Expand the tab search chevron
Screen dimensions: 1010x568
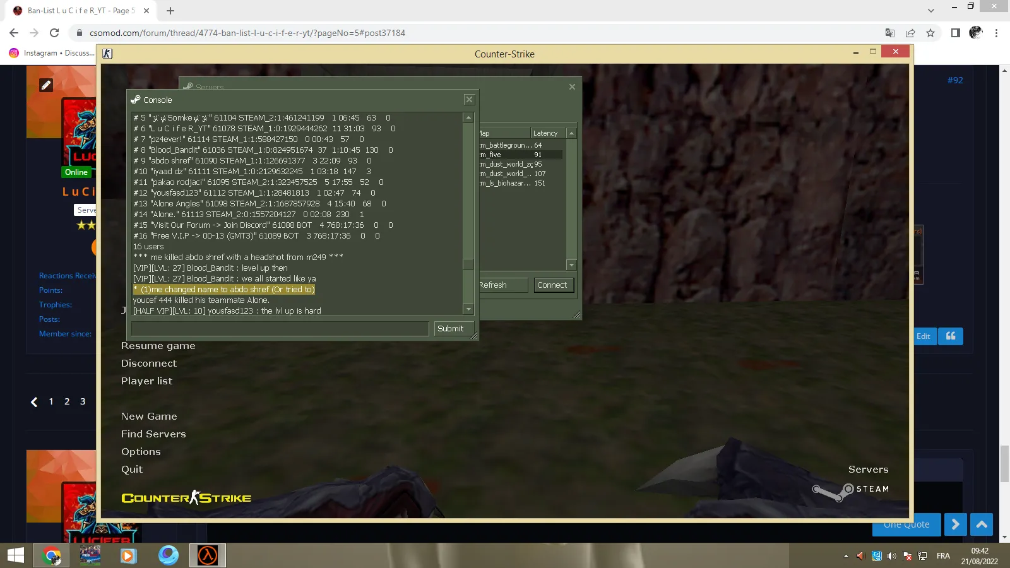click(931, 10)
